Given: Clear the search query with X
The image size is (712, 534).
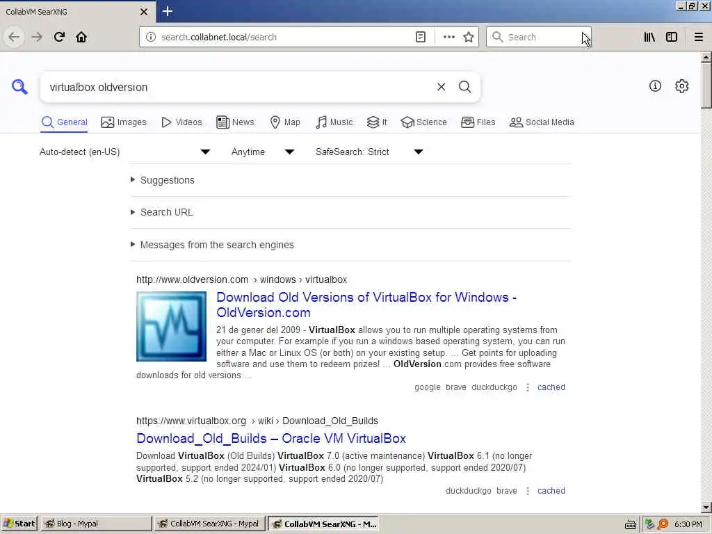Looking at the screenshot, I should (441, 87).
